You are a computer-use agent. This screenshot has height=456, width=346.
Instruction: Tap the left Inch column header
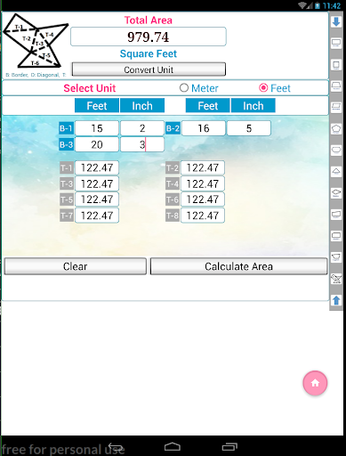click(142, 106)
